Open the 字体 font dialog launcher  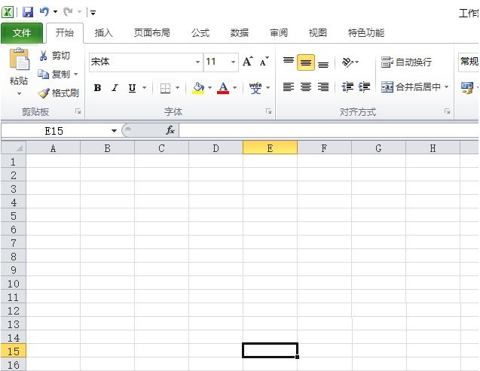(269, 111)
